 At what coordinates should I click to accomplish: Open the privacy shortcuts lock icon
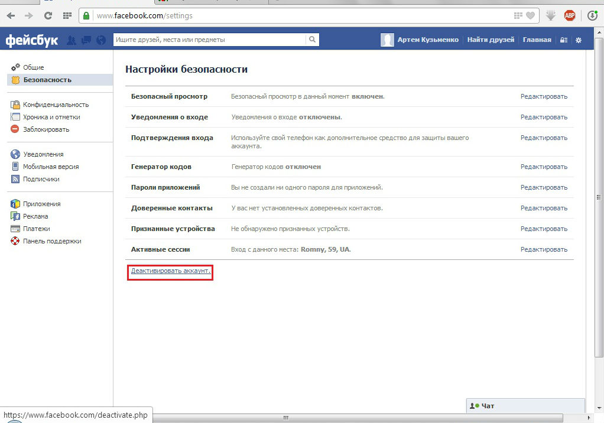pyautogui.click(x=564, y=40)
